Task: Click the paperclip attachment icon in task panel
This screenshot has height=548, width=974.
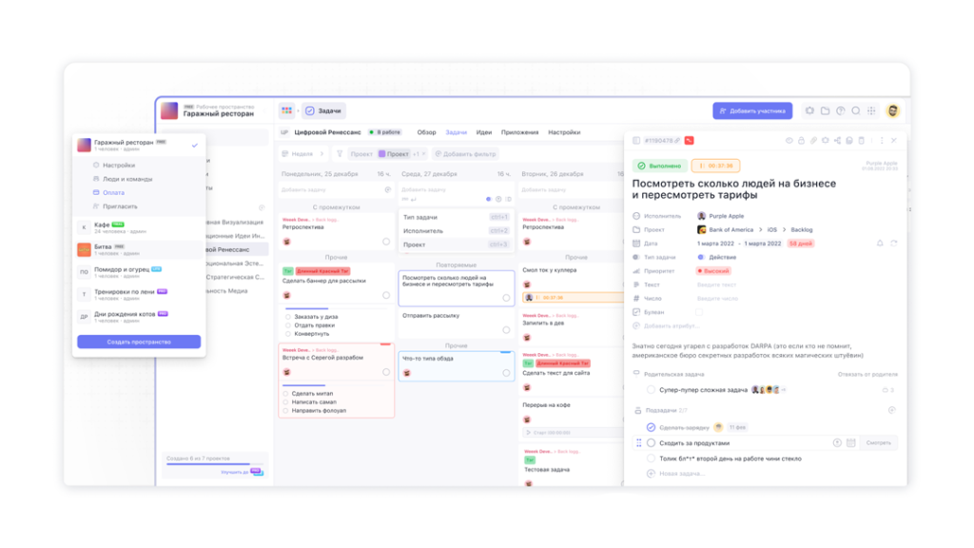Action: pos(811,140)
